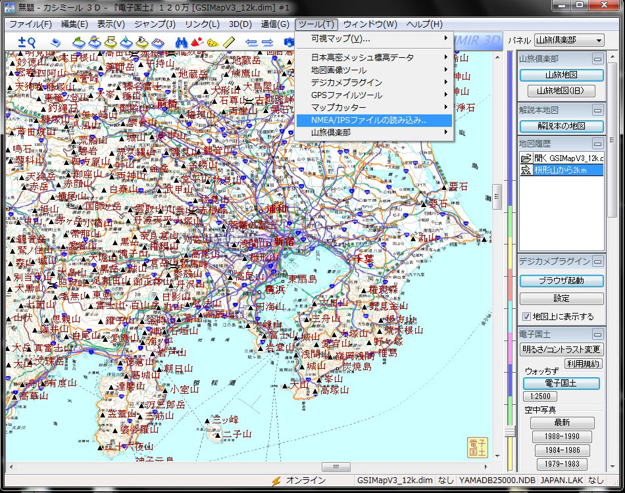Select the 1979-1983 aerial photo button
The width and height of the screenshot is (625, 493).
562,464
